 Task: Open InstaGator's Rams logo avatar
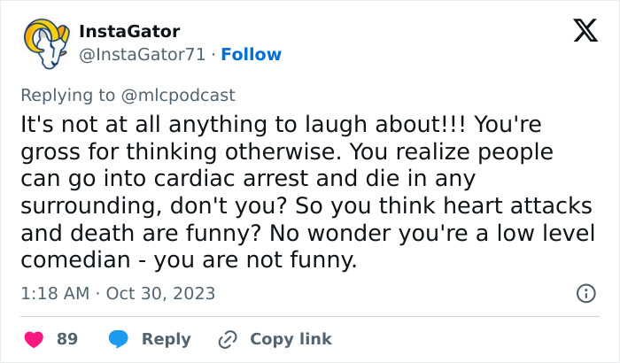point(45,43)
